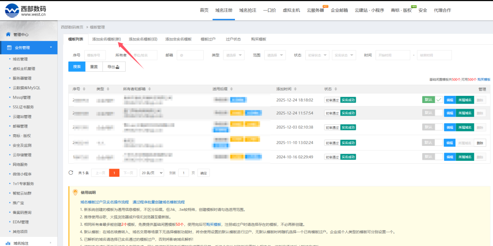Sort by 适用后缀 column arrows
Image resolution: width=493 pixels, height=246 pixels.
[x=232, y=89]
